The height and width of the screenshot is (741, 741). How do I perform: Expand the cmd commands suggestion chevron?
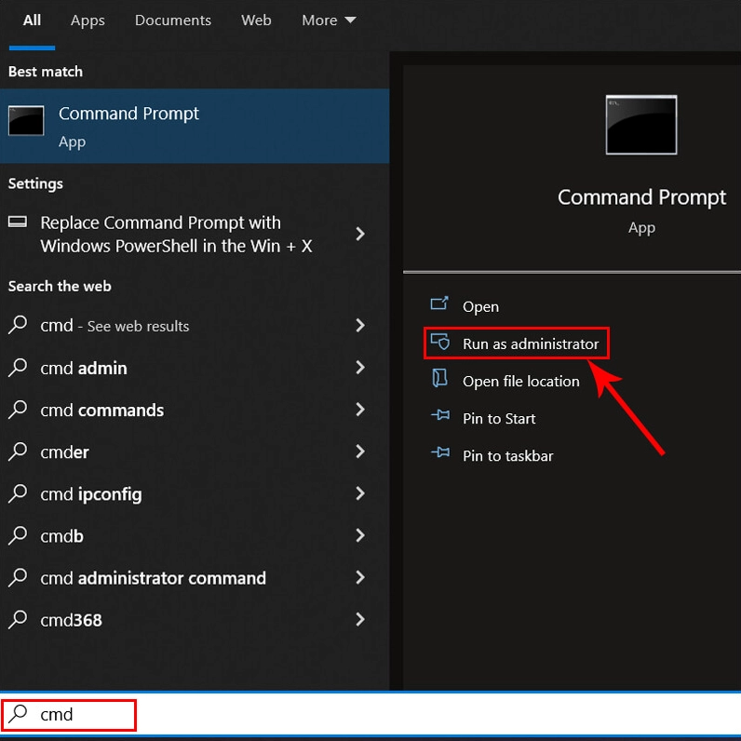360,410
